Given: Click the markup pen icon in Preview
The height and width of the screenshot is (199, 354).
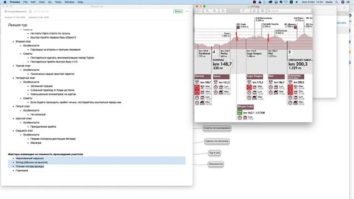Looking at the screenshot, I should point(243,11).
